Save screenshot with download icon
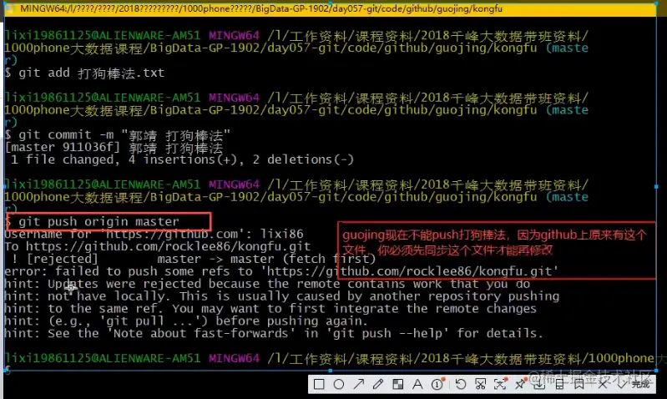667x399 pixels. point(539,385)
